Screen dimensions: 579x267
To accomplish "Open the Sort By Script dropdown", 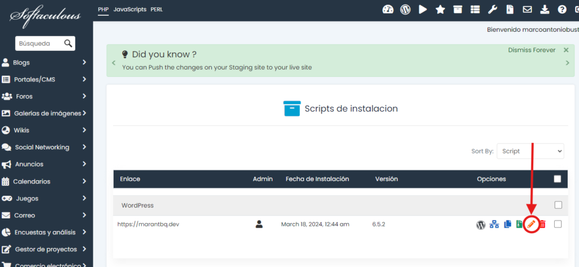I will [x=530, y=151].
